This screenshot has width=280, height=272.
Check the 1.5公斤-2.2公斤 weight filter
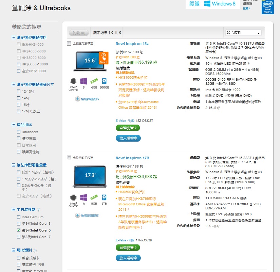click(19, 179)
